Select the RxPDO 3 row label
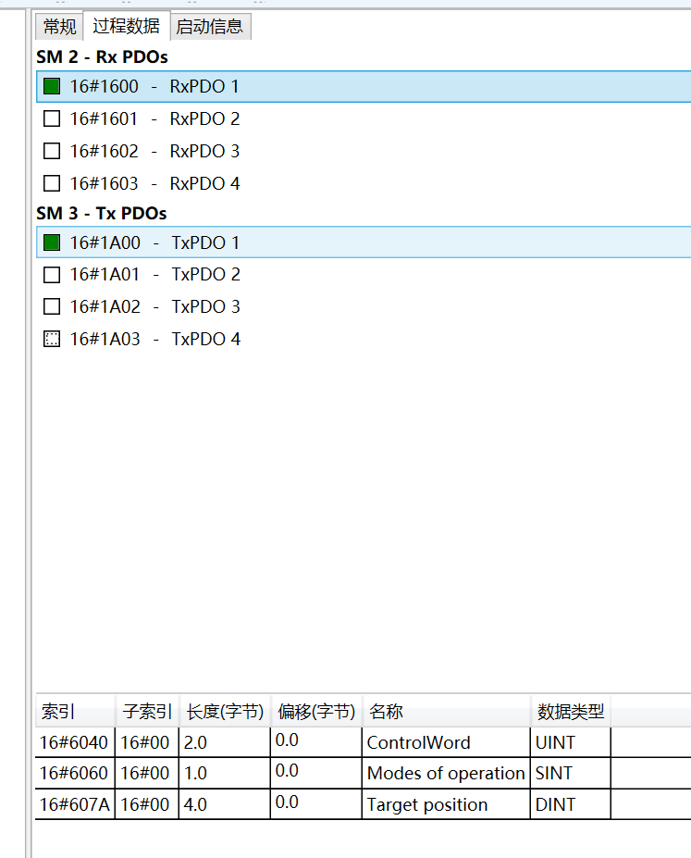Viewport: 691px width, 858px height. (204, 151)
